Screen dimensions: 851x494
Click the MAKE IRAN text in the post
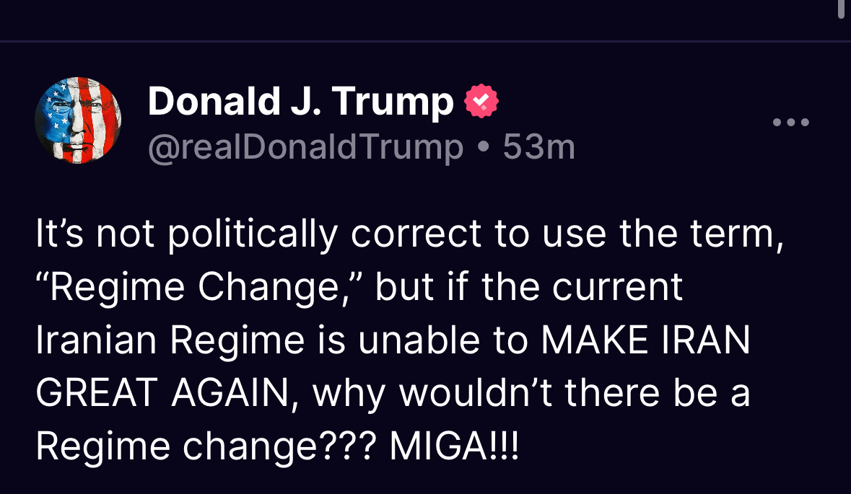click(646, 341)
